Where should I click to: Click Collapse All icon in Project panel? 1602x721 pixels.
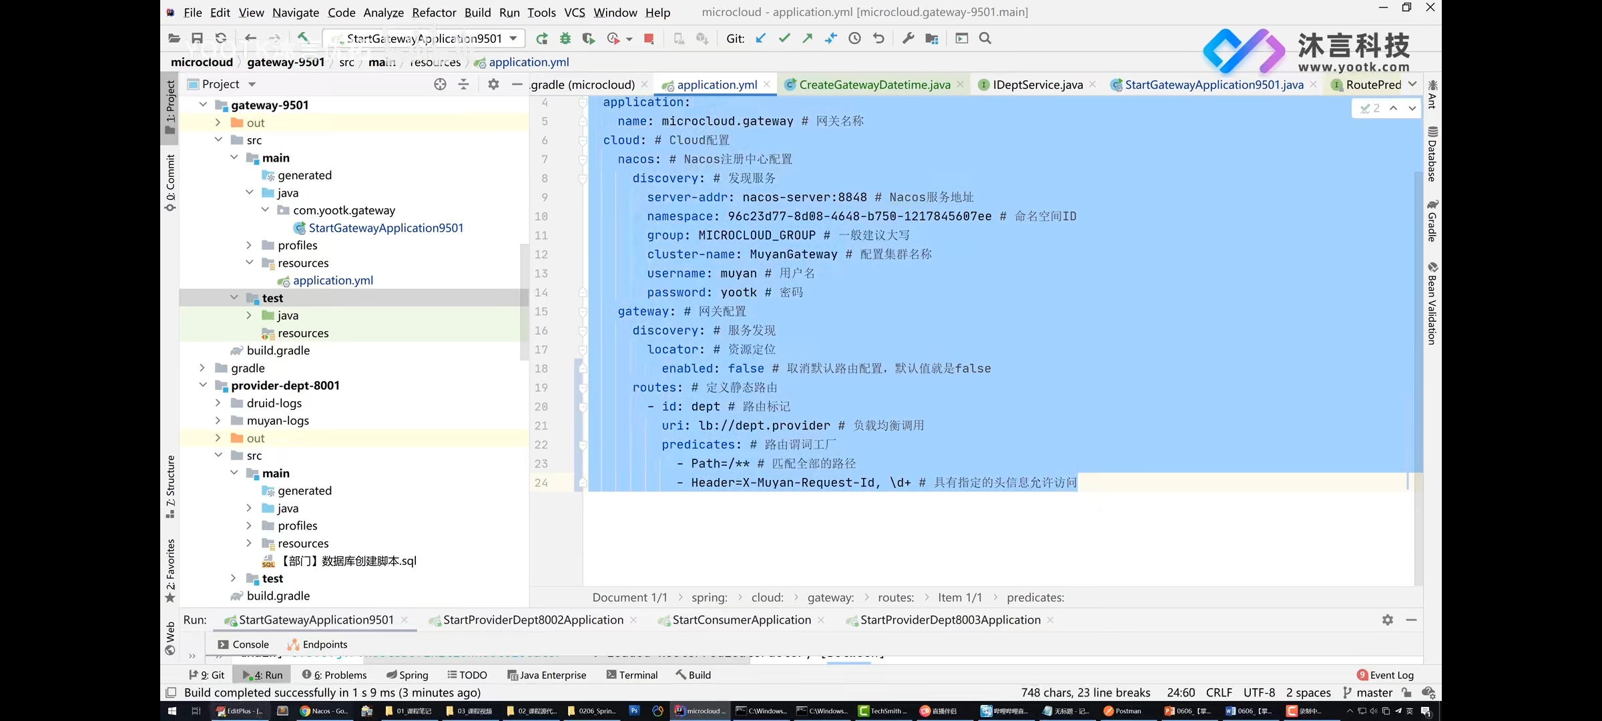464,84
